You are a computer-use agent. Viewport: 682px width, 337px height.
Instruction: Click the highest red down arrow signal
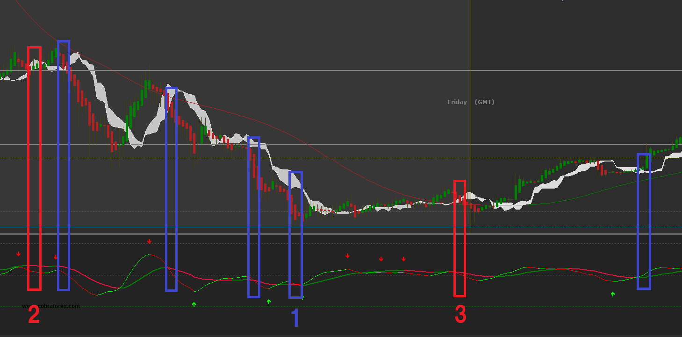coord(150,241)
